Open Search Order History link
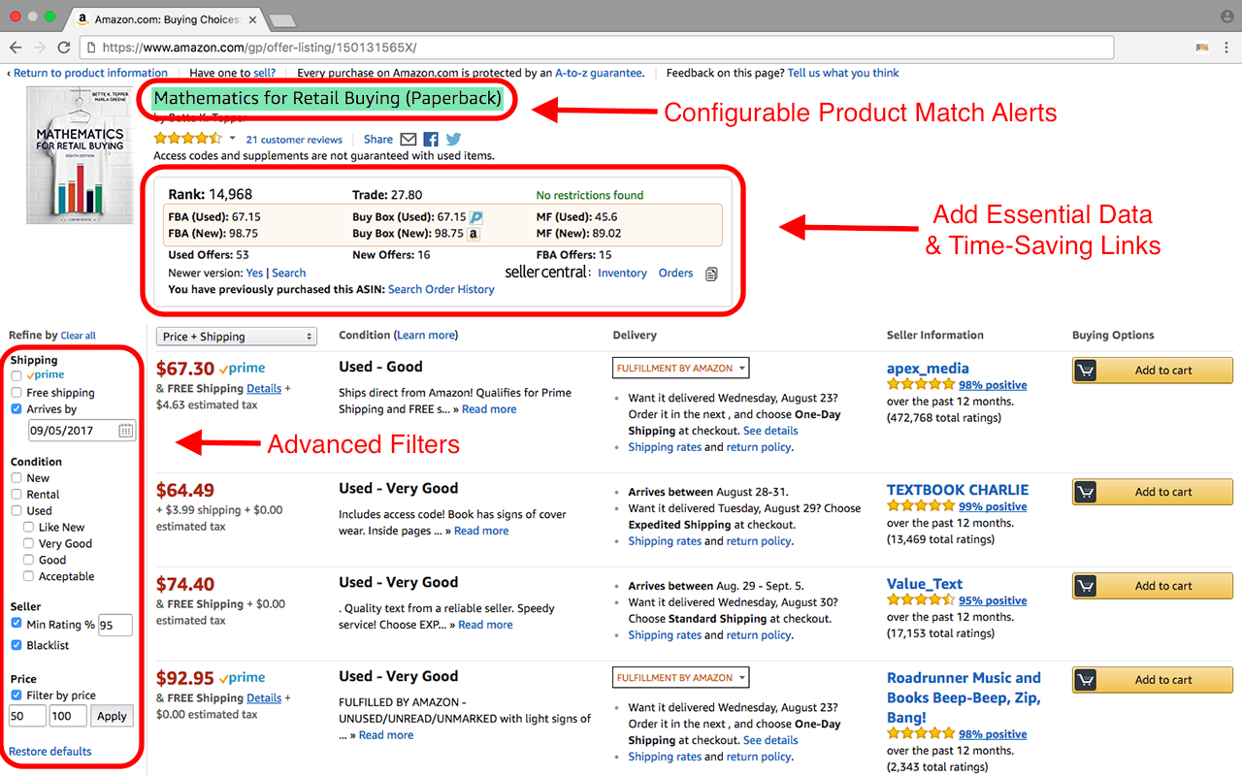The width and height of the screenshot is (1242, 776). coord(441,289)
